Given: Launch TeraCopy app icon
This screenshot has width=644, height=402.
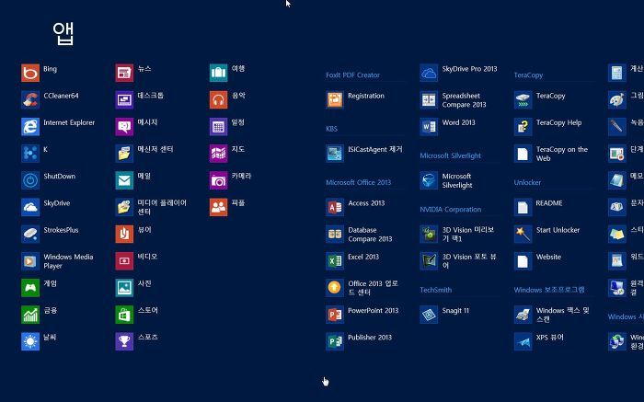Looking at the screenshot, I should coord(523,99).
